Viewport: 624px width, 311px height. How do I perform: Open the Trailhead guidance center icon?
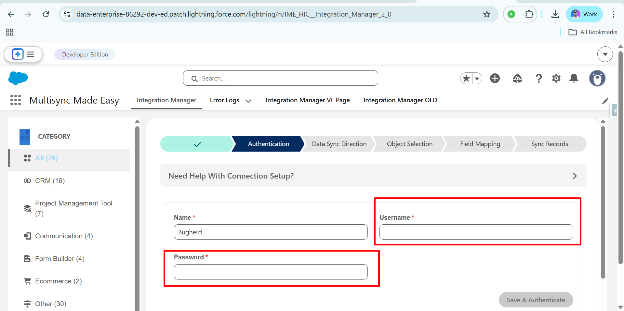pyautogui.click(x=517, y=78)
